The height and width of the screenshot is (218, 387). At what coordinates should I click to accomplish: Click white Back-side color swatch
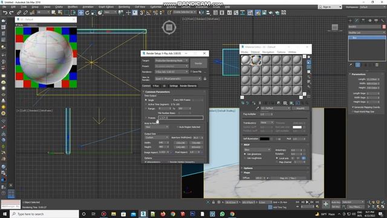(x=297, y=127)
